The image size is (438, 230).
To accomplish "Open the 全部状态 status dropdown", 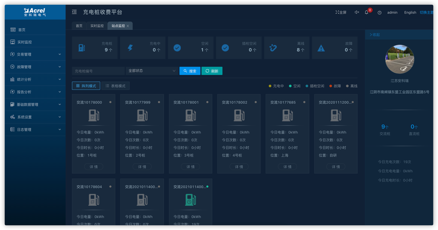I will (152, 71).
